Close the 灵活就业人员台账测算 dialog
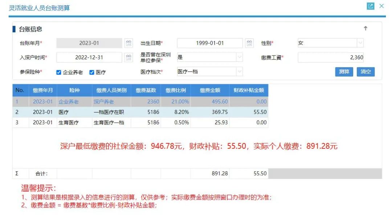Screen dimensions: 392x217 pyautogui.click(x=381, y=6)
